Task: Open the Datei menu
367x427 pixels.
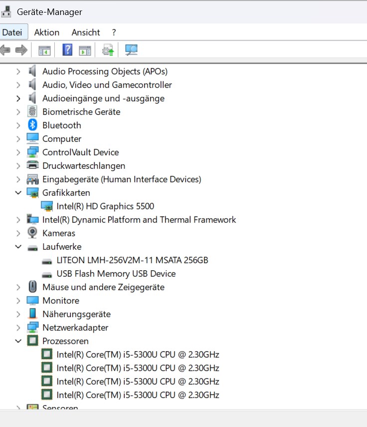Action: click(x=12, y=32)
